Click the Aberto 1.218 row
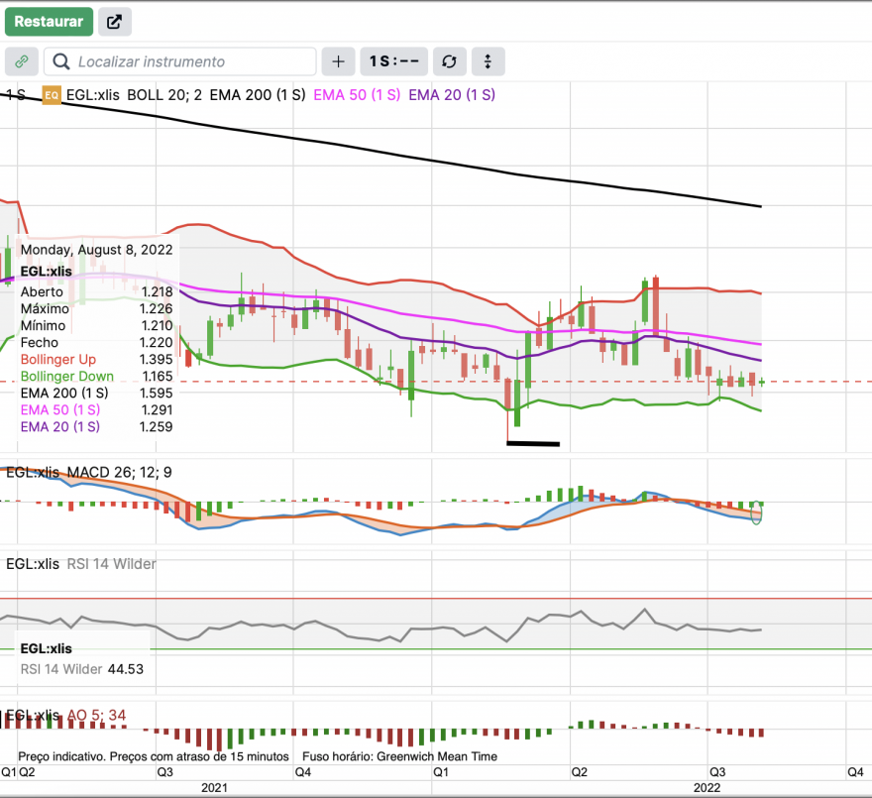872x798 pixels. [97, 291]
